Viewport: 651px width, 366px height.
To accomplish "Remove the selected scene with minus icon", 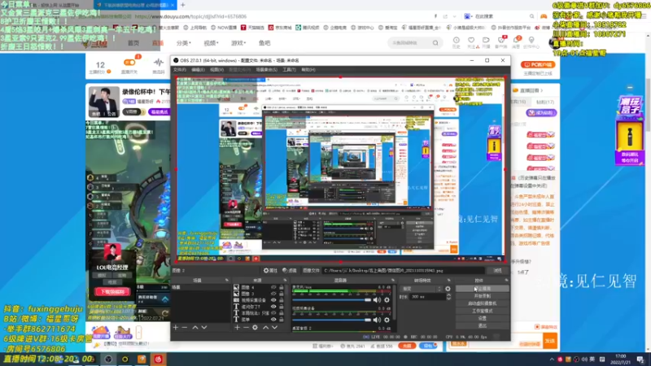I will click(185, 328).
